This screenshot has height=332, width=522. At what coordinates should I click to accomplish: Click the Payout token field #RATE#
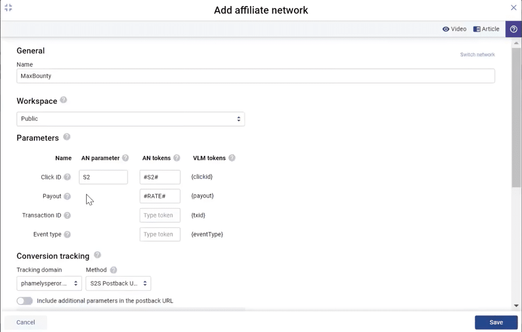point(160,196)
